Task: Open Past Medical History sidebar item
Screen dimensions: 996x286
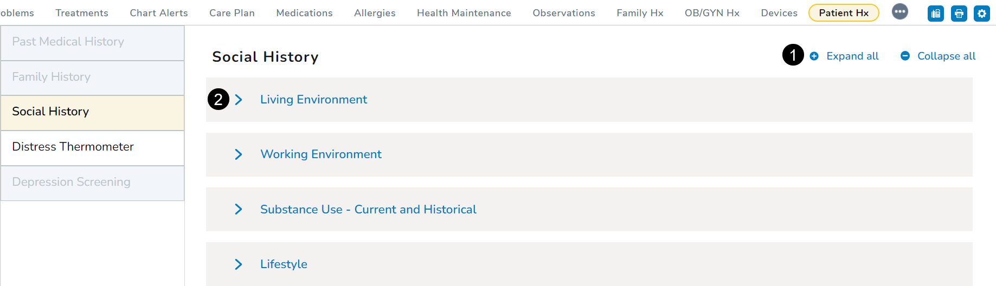Action: 68,42
